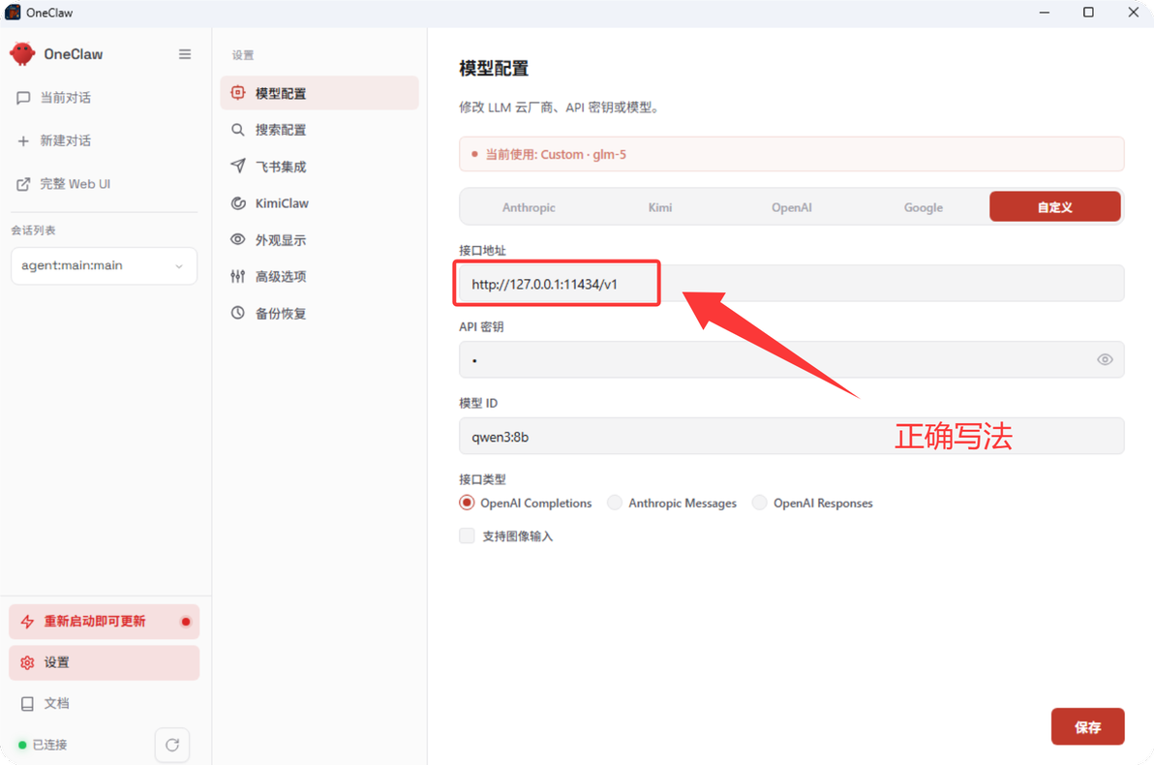Open 飞书集成 paper plane item

point(319,167)
